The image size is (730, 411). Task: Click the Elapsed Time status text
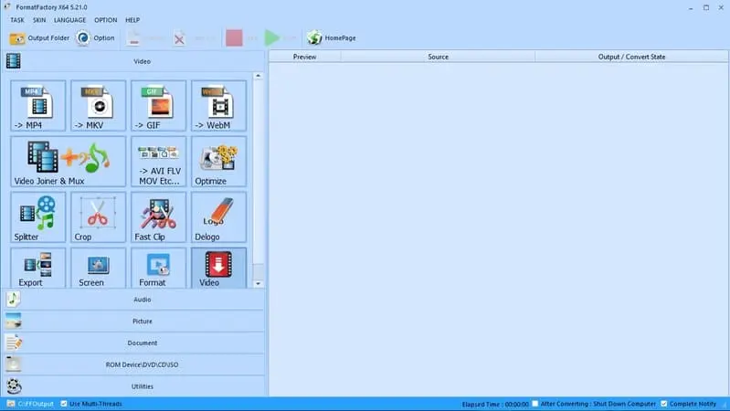(x=495, y=404)
